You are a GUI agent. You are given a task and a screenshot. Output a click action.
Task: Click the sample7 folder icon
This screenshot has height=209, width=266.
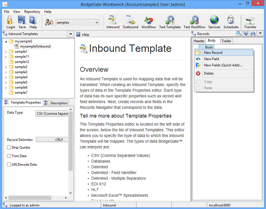(11, 92)
